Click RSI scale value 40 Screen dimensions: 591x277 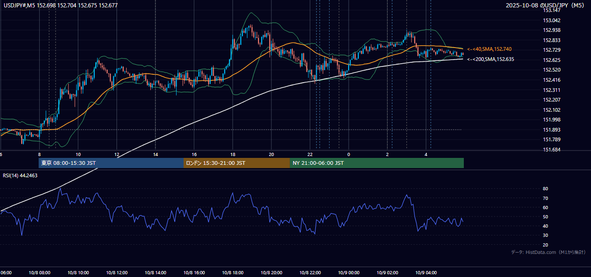[x=546, y=226]
